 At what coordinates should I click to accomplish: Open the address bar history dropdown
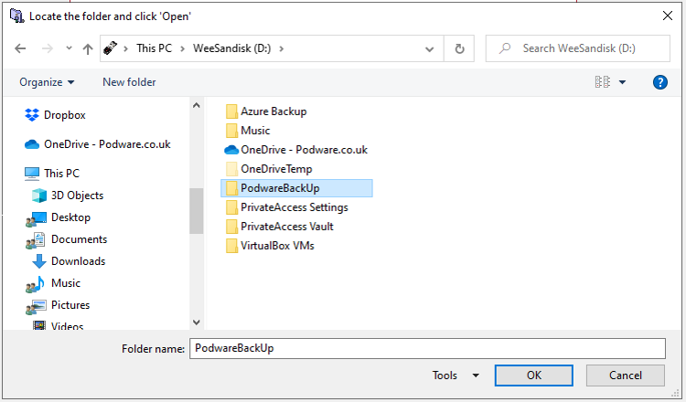click(x=432, y=48)
